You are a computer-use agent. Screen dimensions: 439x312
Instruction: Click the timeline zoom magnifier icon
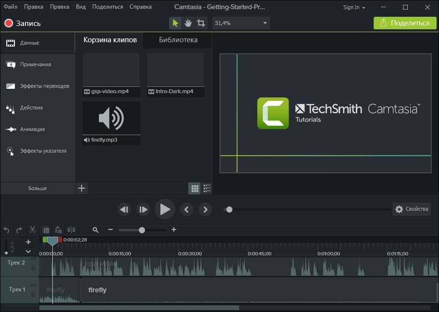pyautogui.click(x=96, y=230)
